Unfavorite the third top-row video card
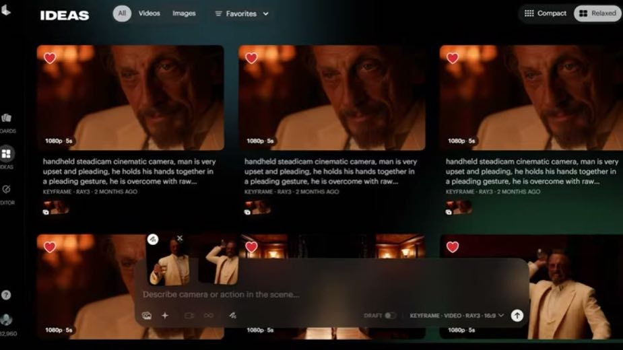Viewport: 623px width, 350px height. pos(452,59)
